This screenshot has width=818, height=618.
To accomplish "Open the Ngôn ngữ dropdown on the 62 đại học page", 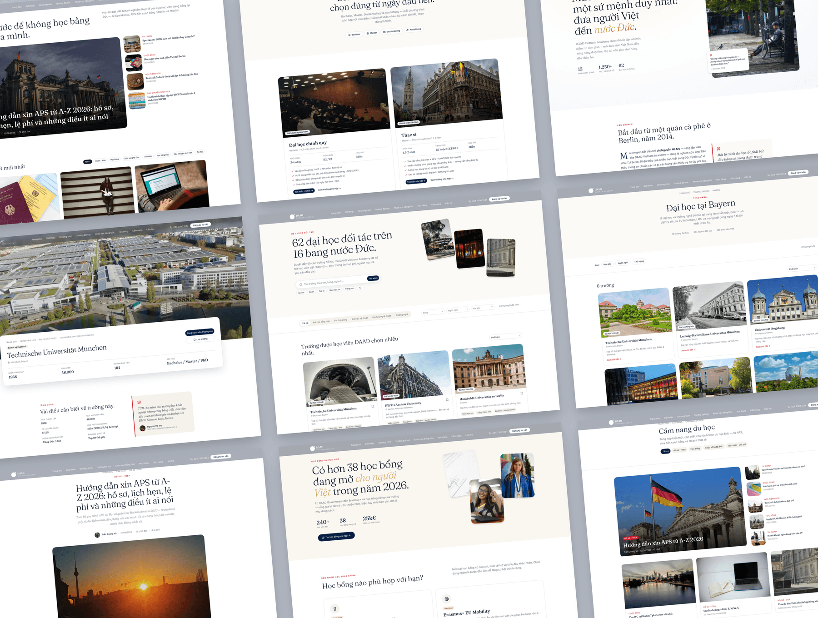I will point(458,310).
